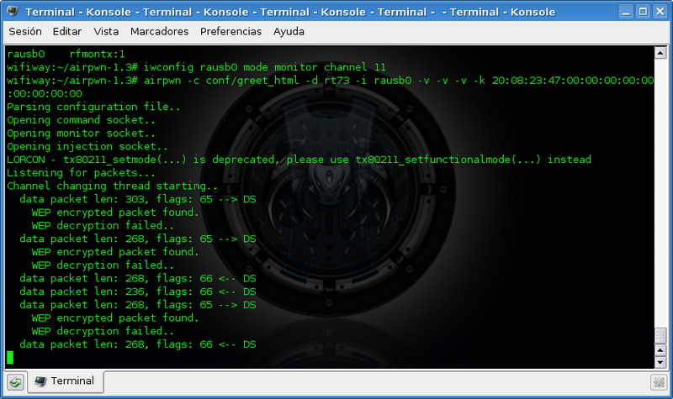Close the Konsole window
The height and width of the screenshot is (399, 673).
tap(660, 12)
